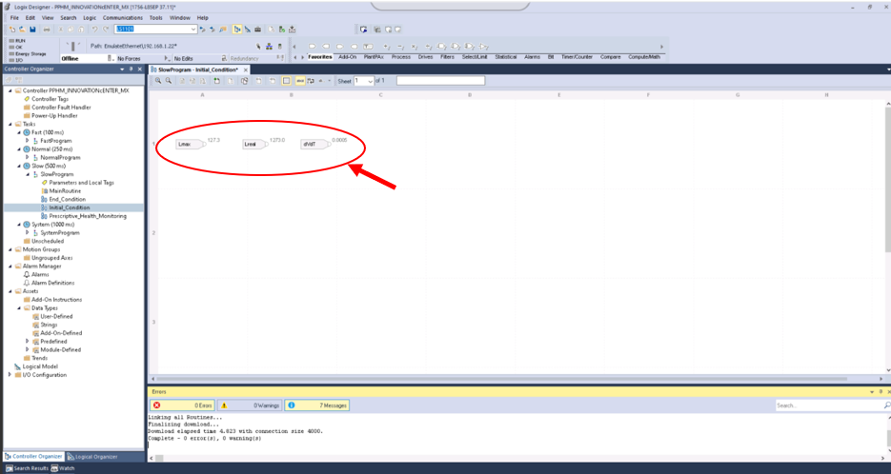Insert an ADD function block from Favorites
The width and height of the screenshot is (891, 474).
pos(386,47)
